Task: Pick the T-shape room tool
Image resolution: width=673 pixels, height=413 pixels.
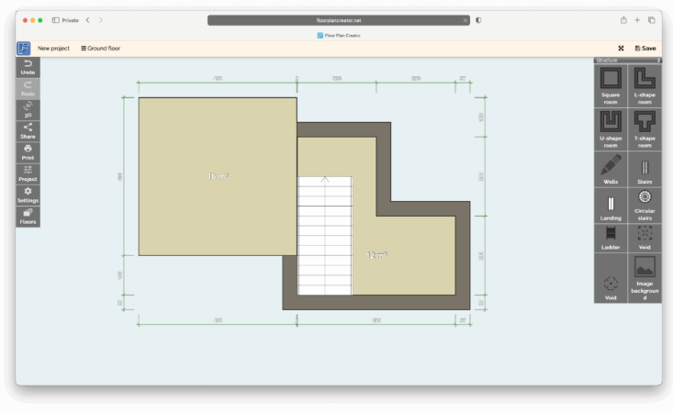Action: [x=645, y=127]
